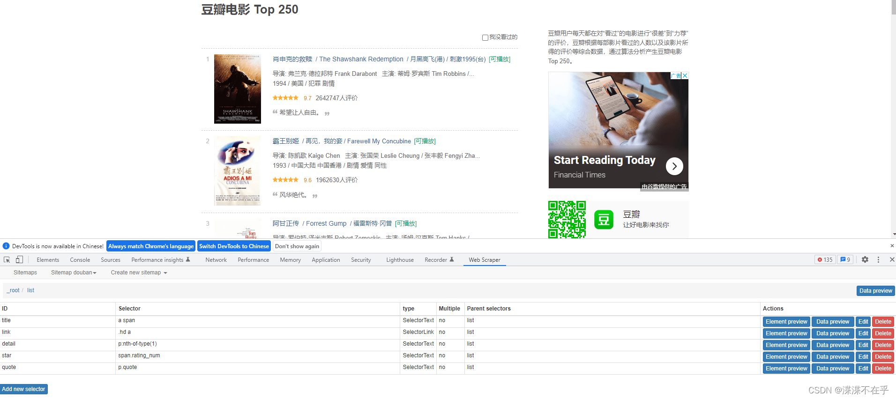Click Element preview for title row
The height and width of the screenshot is (399, 896).
tap(786, 322)
